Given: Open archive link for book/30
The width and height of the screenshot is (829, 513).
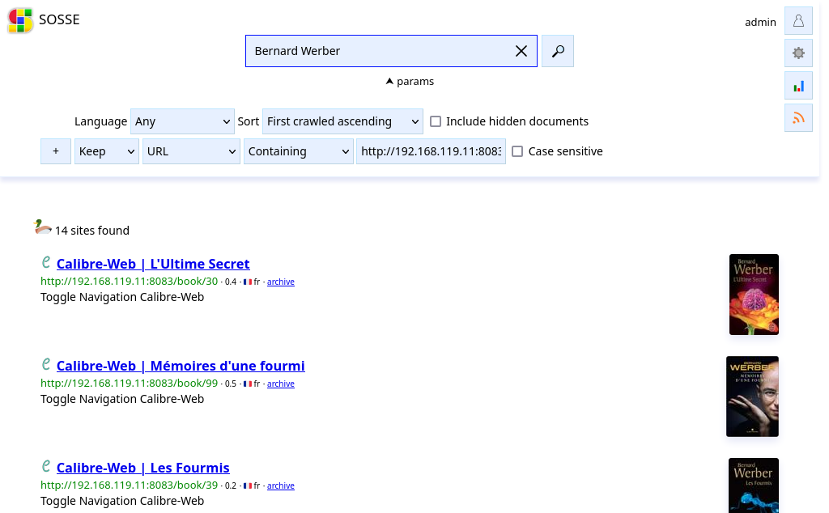Looking at the screenshot, I should (x=281, y=282).
